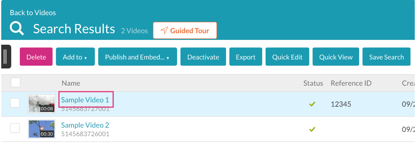Click the Save Search button

click(x=386, y=57)
